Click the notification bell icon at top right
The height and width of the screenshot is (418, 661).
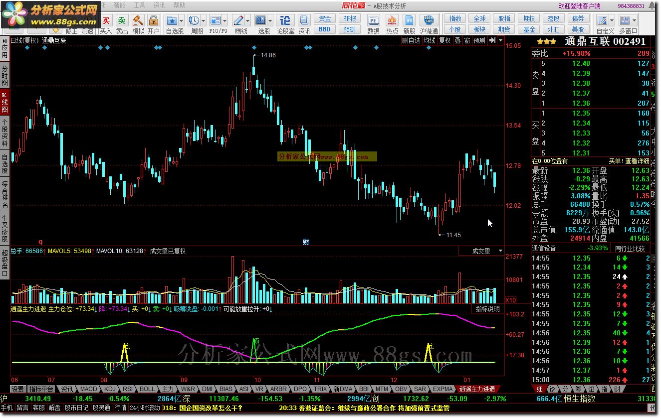point(653,6)
